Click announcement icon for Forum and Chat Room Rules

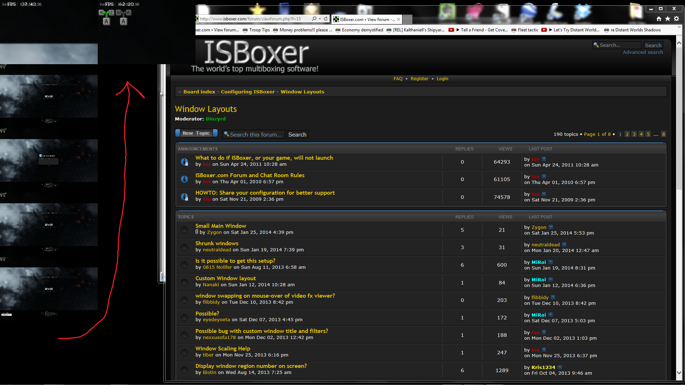point(184,179)
